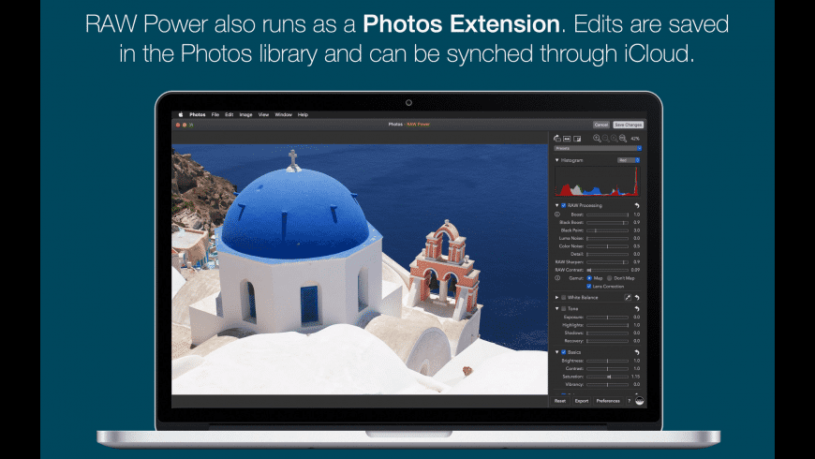
Task: Click the Vibrancy slider
Action: [608, 385]
